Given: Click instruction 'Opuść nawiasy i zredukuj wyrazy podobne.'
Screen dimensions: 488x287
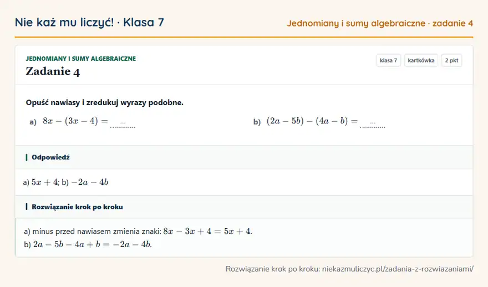Looking at the screenshot, I should coord(105,103).
